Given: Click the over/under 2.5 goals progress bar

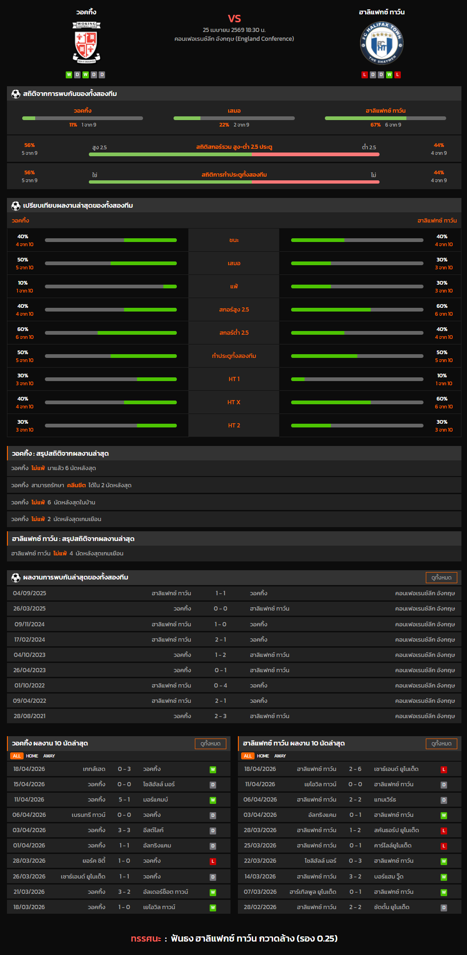Looking at the screenshot, I should (234, 154).
